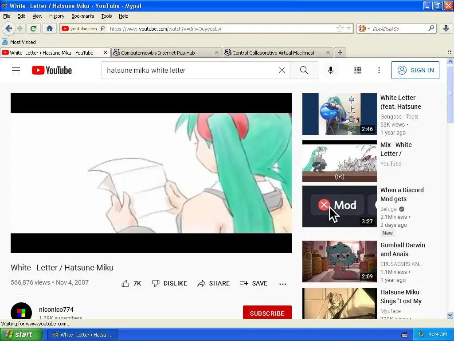Click the Gongoss - Topic channel name
Image resolution: width=454 pixels, height=341 pixels.
coord(399,117)
